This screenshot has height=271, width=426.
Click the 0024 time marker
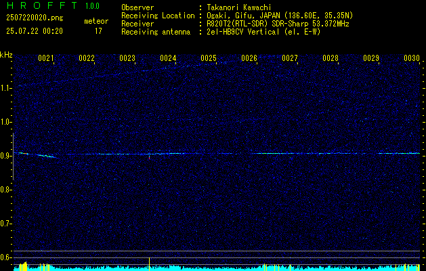coord(168,58)
